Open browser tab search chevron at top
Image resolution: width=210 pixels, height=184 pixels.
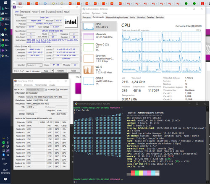14,3
